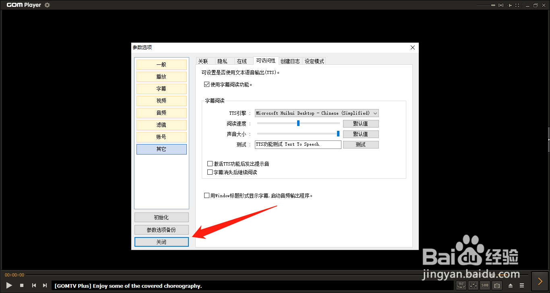Click 初始化 button
The height and width of the screenshot is (293, 550).
pyautogui.click(x=161, y=217)
